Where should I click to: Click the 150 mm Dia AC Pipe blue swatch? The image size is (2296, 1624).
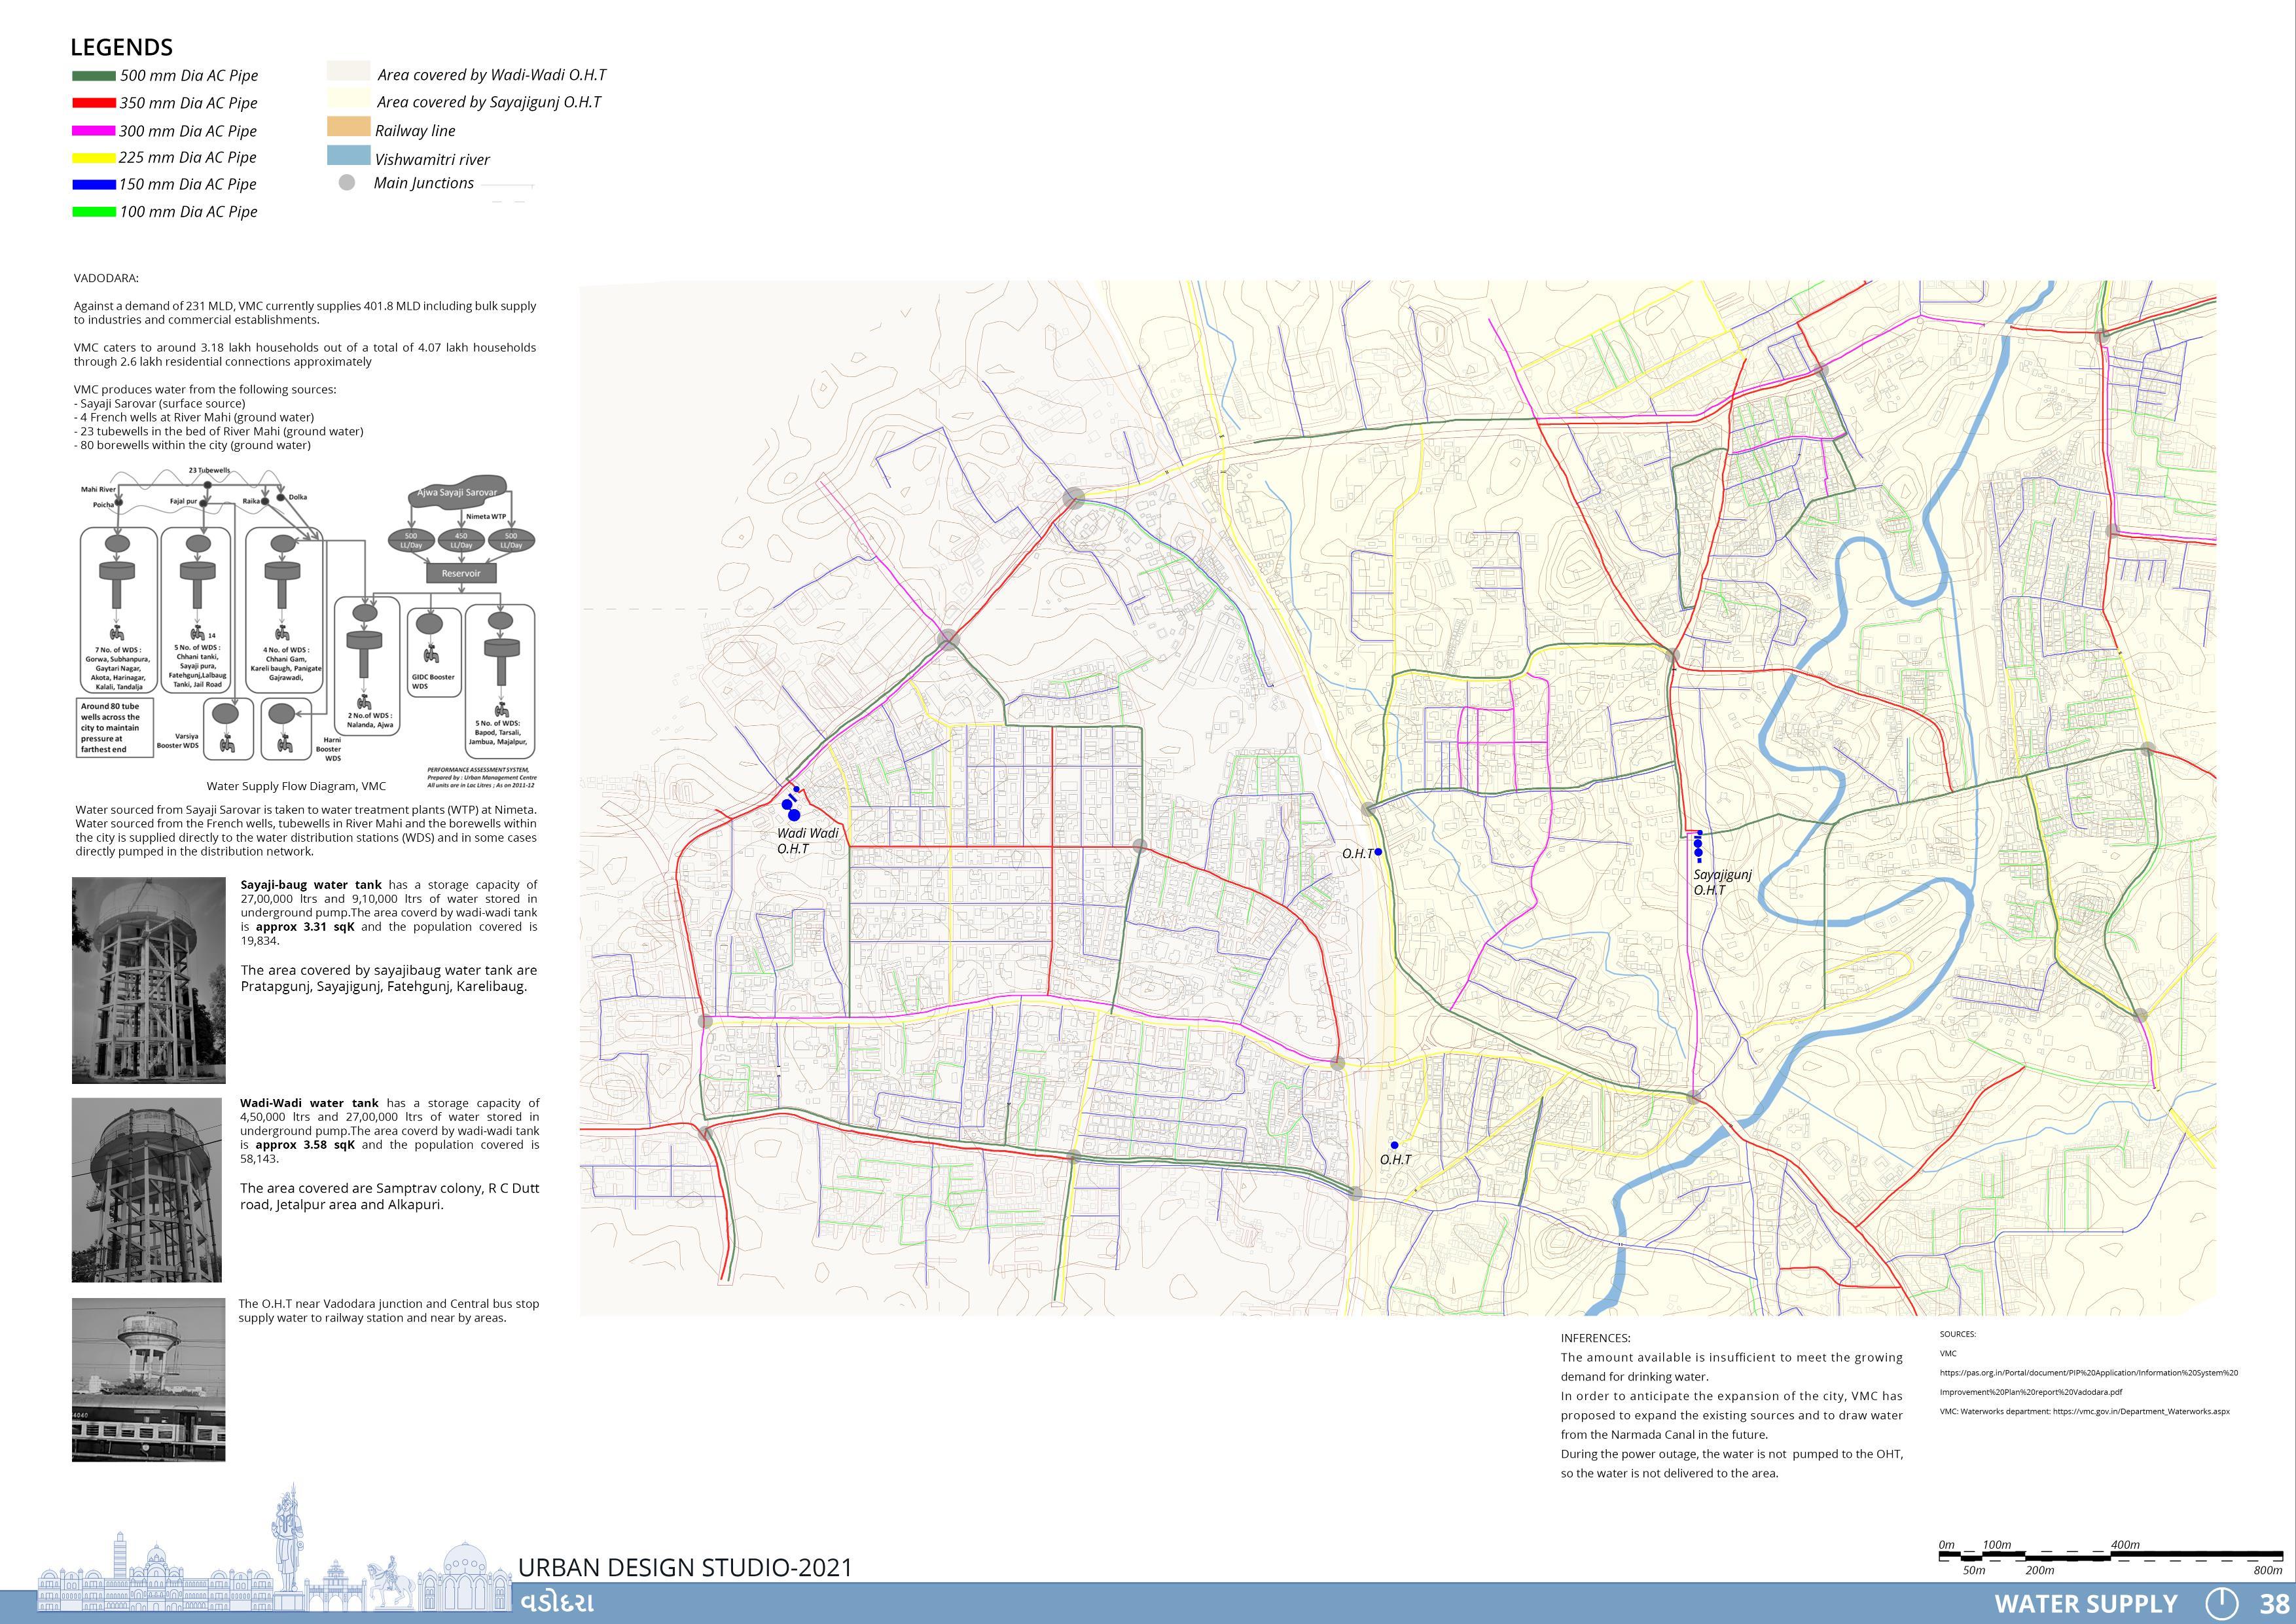coord(94,184)
